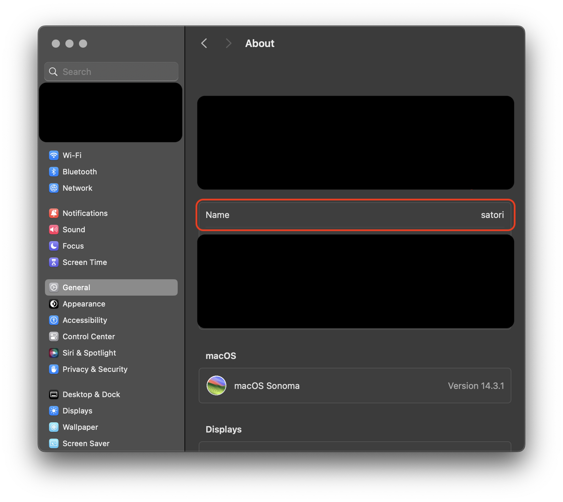Go forward using the right chevron
Viewport: 563px width, 502px height.
pyautogui.click(x=228, y=43)
